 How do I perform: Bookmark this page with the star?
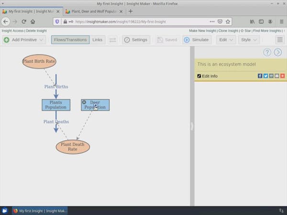tap(228, 21)
